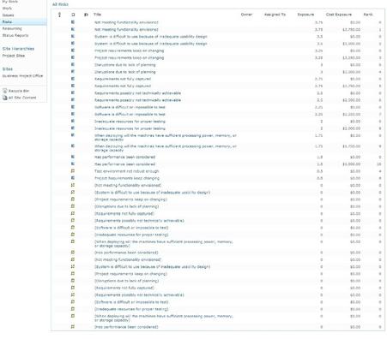The image size is (387, 339).
Task: Click the item type column header icon
Action: point(73,15)
